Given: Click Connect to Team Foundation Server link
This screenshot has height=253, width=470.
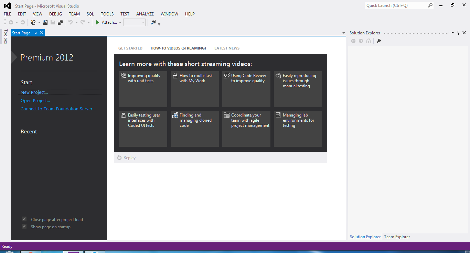Looking at the screenshot, I should pyautogui.click(x=58, y=109).
